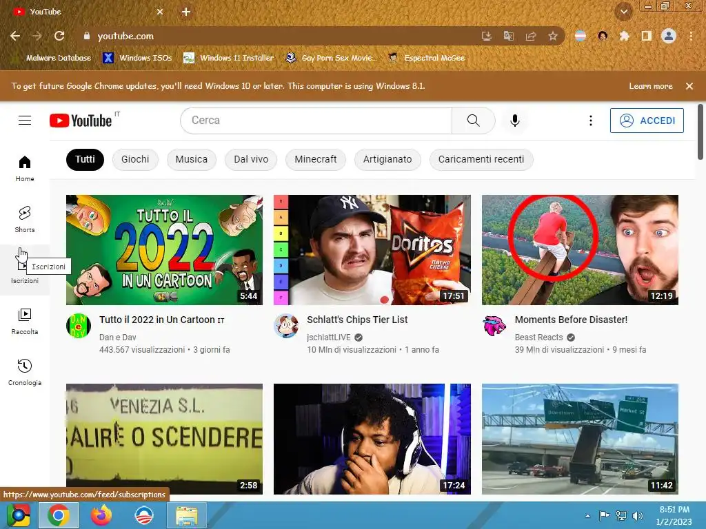Screen dimensions: 706x529
Task: Select the Artigianato filter chip
Action: tap(387, 159)
